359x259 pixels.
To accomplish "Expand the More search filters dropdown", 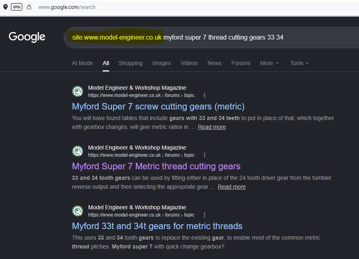I will [x=269, y=63].
